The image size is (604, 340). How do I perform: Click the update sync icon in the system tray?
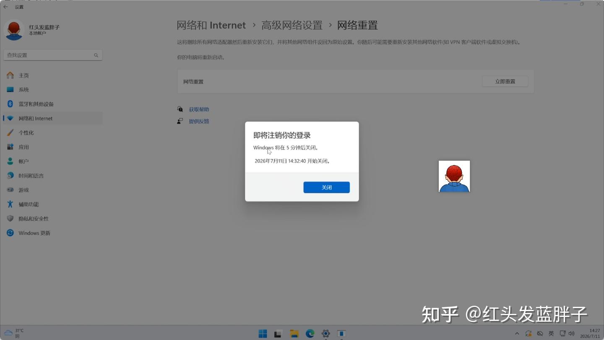(528, 334)
